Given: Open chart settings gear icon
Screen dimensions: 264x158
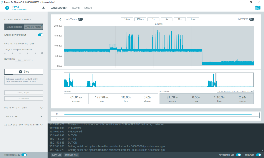Looking at the screenshot, I should click(60, 19).
